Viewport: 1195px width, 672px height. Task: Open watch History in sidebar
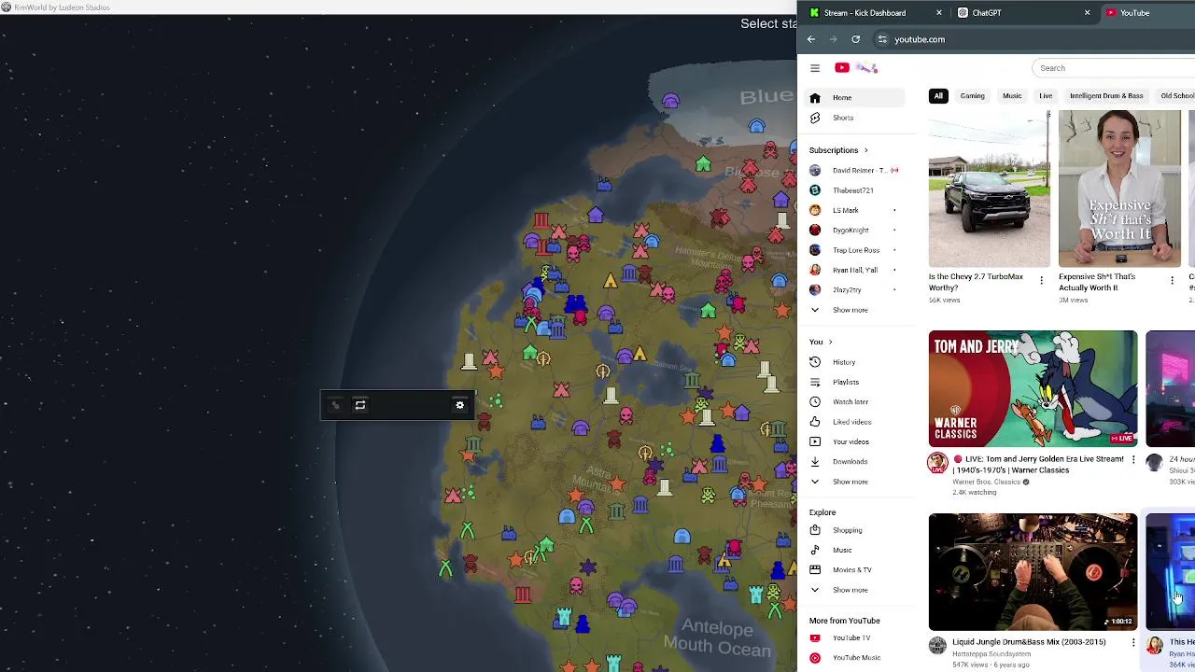click(855, 362)
